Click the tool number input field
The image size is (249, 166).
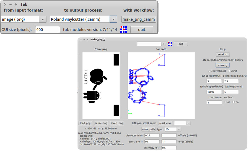pyautogui.click(x=214, y=103)
